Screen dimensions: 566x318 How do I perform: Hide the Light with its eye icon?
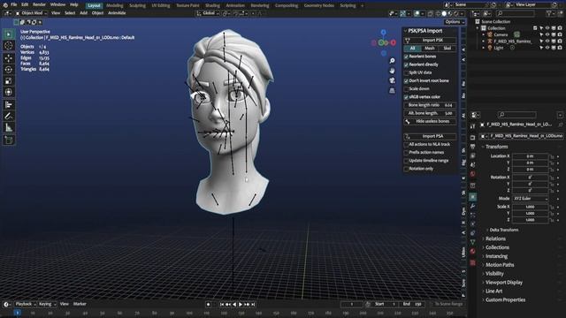pyautogui.click(x=547, y=48)
